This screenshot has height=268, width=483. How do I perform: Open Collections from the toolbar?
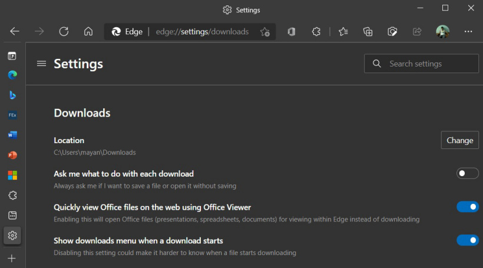[368, 32]
